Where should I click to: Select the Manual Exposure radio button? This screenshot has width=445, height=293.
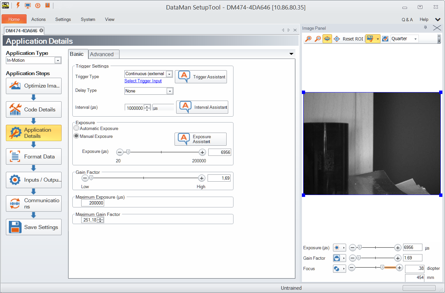pyautogui.click(x=77, y=136)
